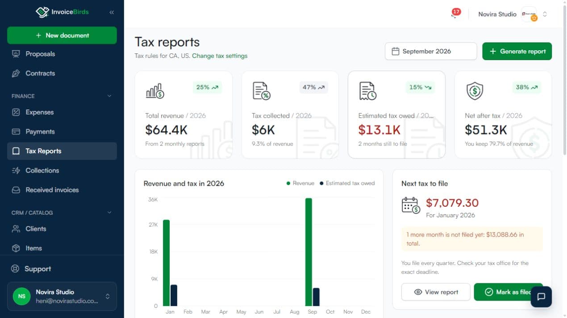Click the September green revenue bar

[309, 252]
